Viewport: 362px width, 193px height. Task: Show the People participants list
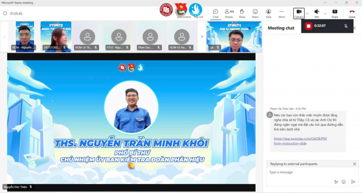click(x=229, y=14)
